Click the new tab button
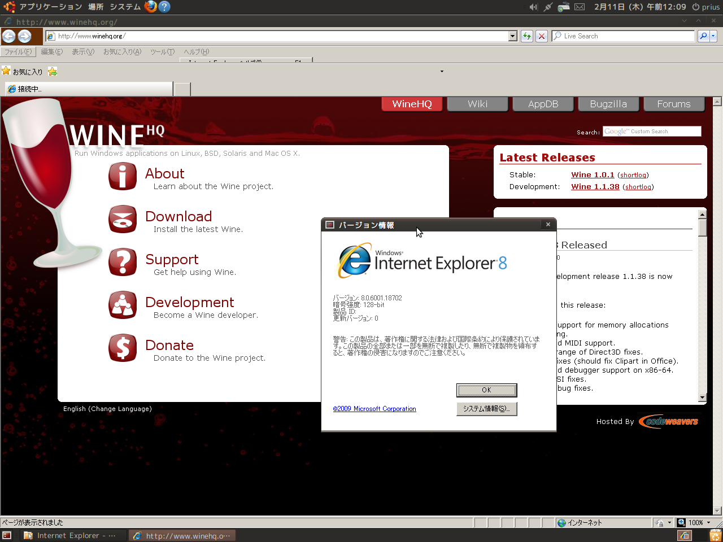Screen dimensions: 723x542 pos(182,89)
